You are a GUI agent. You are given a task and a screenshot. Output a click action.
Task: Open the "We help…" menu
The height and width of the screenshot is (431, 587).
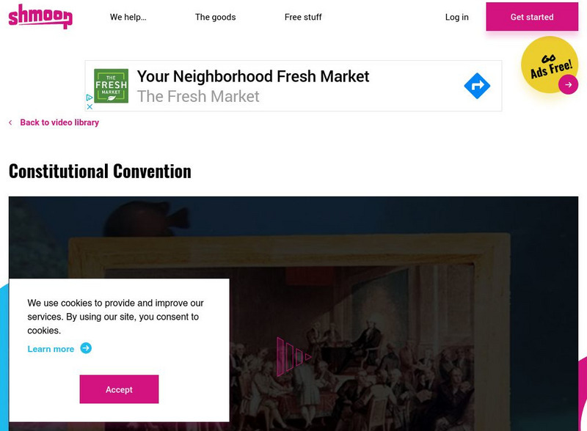128,17
